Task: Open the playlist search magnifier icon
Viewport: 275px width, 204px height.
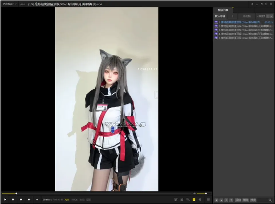Action: pyautogui.click(x=270, y=200)
